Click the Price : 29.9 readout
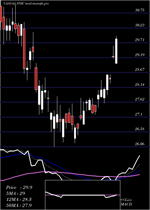The width and height of the screenshot is (150, 210). [19, 187]
